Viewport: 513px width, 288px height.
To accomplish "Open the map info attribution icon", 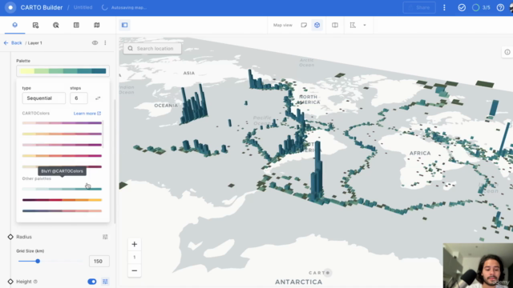I will click(507, 52).
